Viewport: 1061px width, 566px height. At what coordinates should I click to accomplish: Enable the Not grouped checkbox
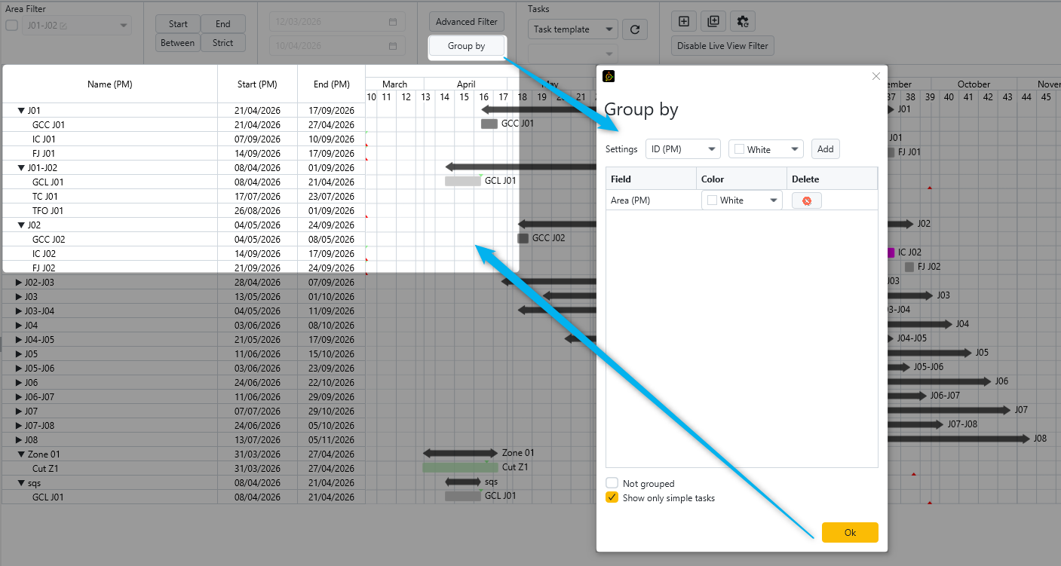pyautogui.click(x=612, y=483)
